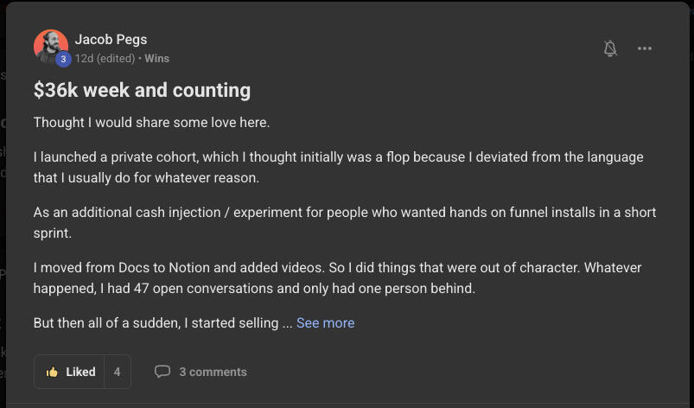This screenshot has height=408, width=694.
Task: Open Jacob Pegs' profile via name
Action: pos(110,39)
